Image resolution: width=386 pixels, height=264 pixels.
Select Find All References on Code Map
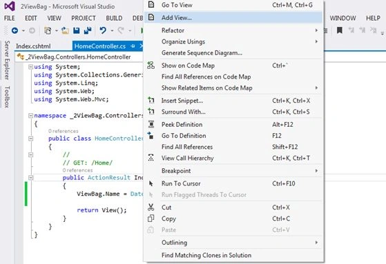click(x=233, y=77)
